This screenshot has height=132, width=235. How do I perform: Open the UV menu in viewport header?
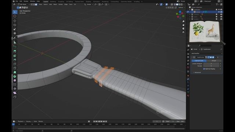tap(75, 4)
